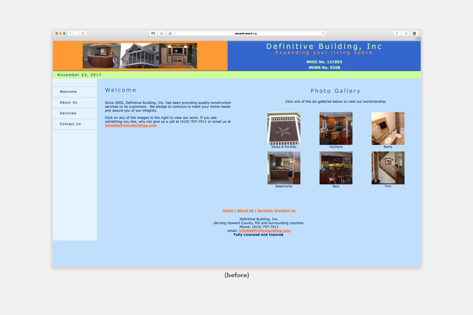Open the Baths gallery thumbnail

click(388, 128)
